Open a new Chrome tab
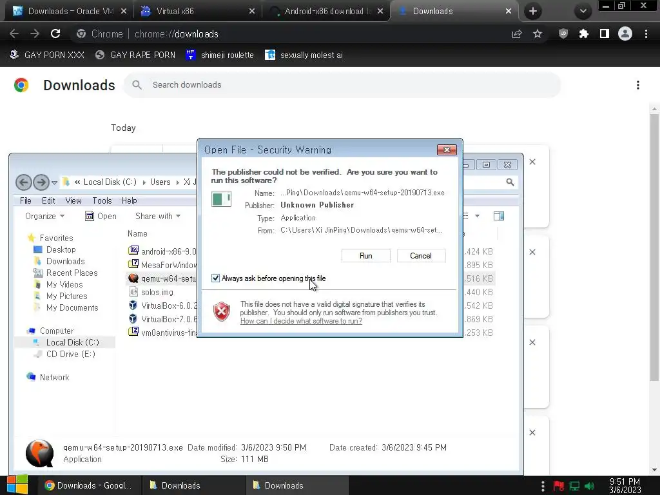 pyautogui.click(x=533, y=11)
